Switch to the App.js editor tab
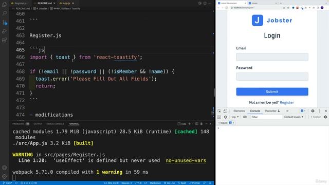The height and width of the screenshot is (185, 329). (66, 4)
